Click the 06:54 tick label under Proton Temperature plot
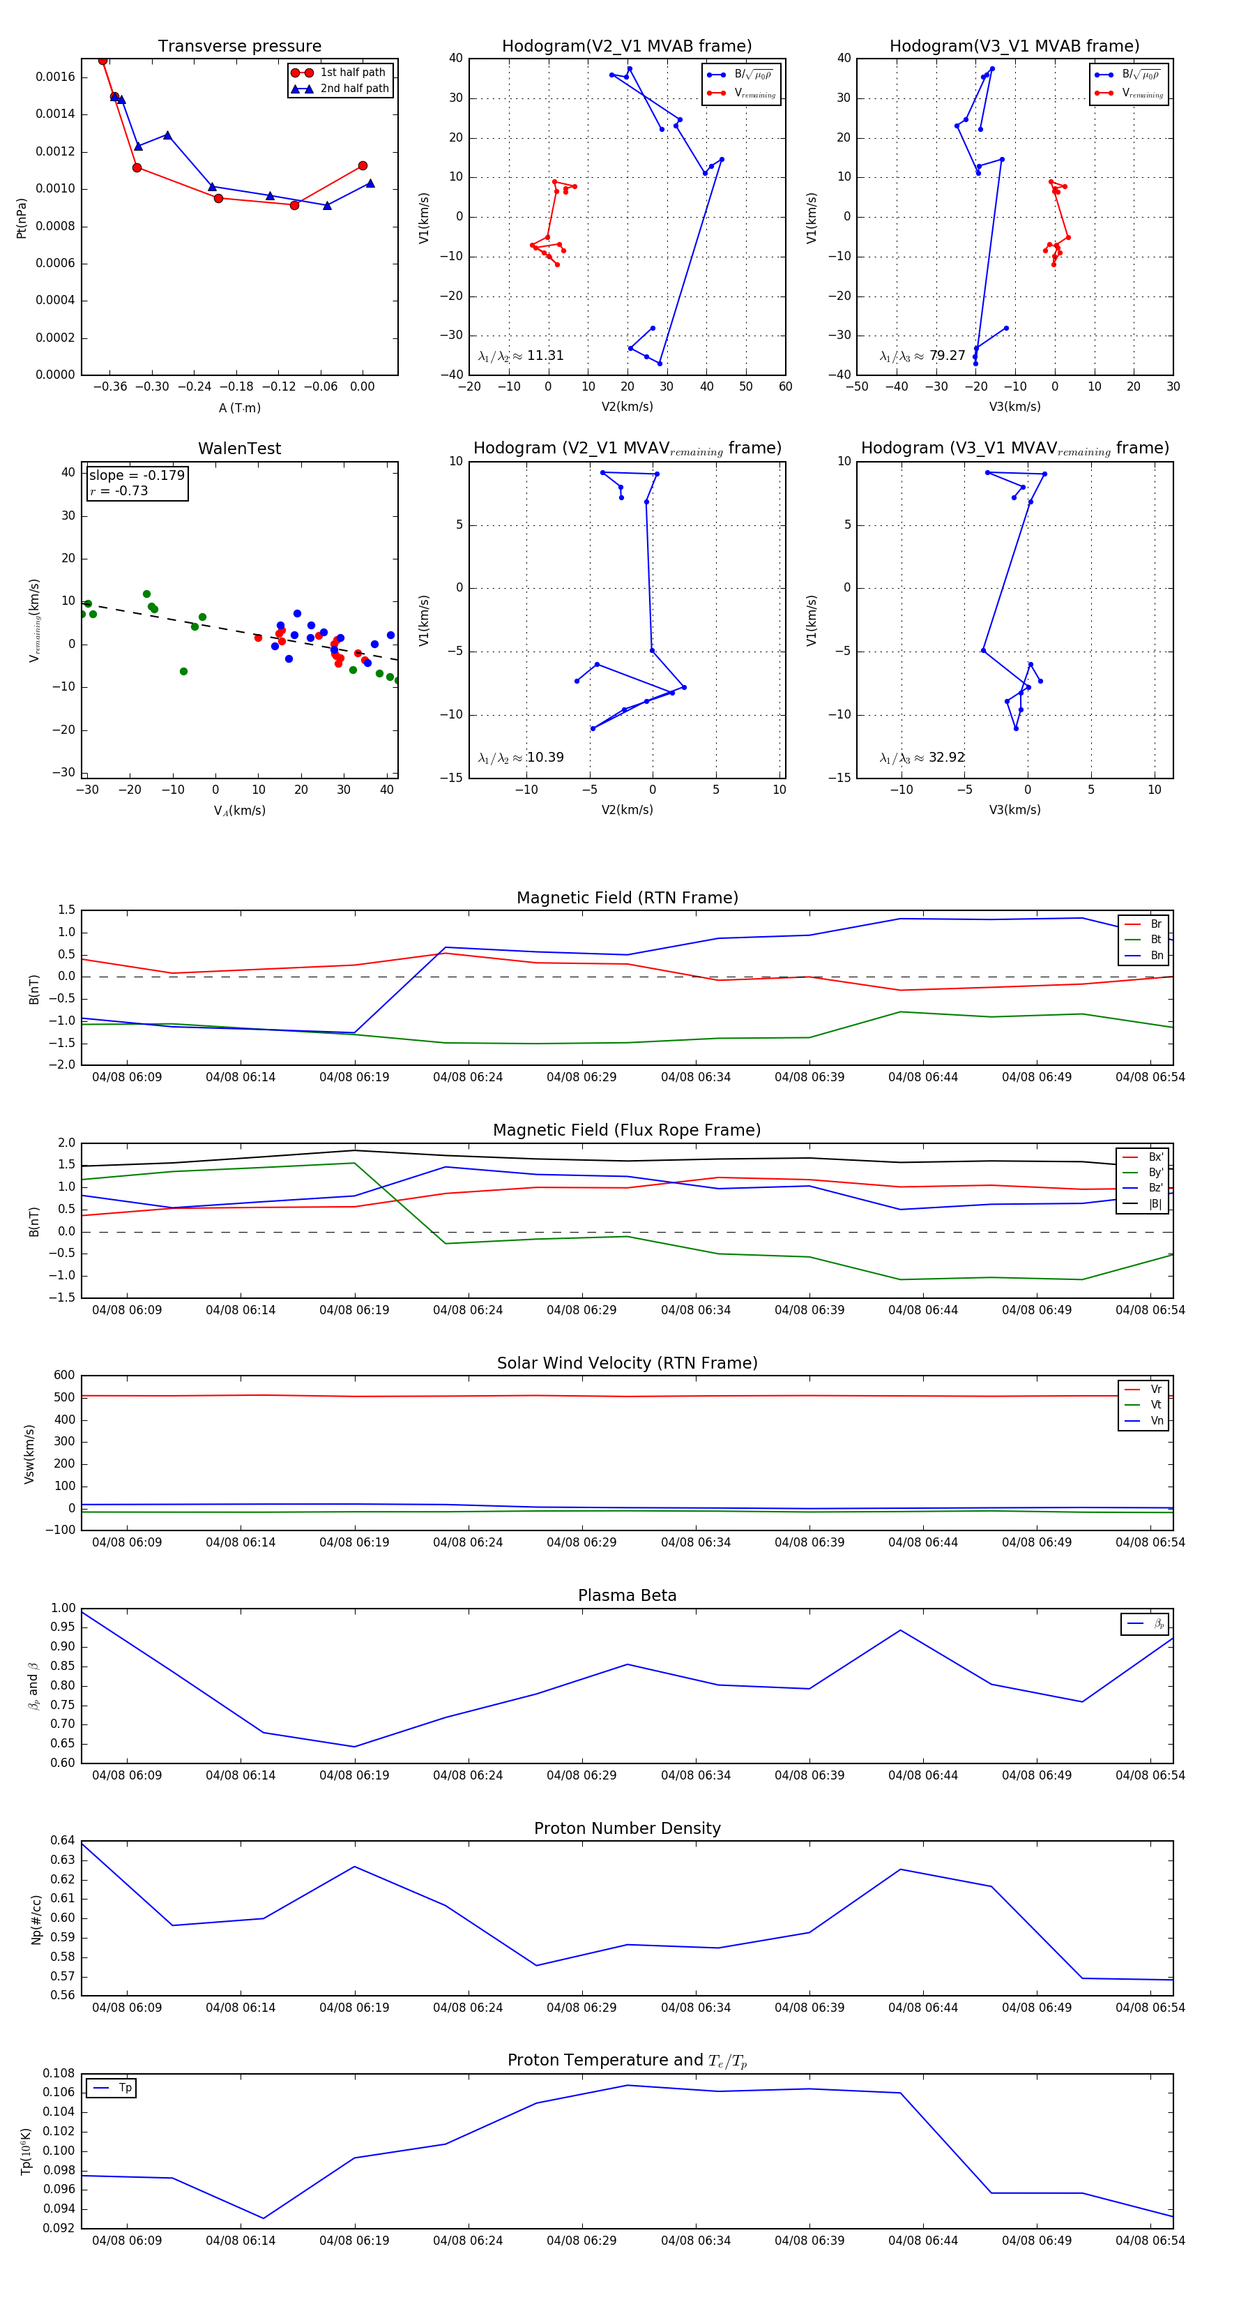Image resolution: width=1255 pixels, height=2302 pixels. [x=1150, y=2241]
